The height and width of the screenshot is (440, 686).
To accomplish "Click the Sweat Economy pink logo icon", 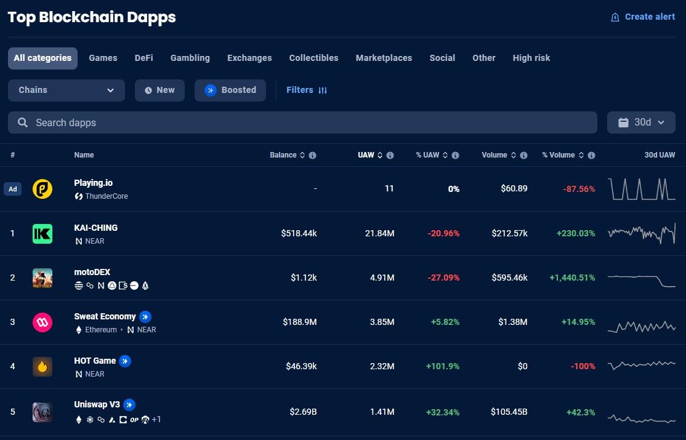I will tap(42, 322).
